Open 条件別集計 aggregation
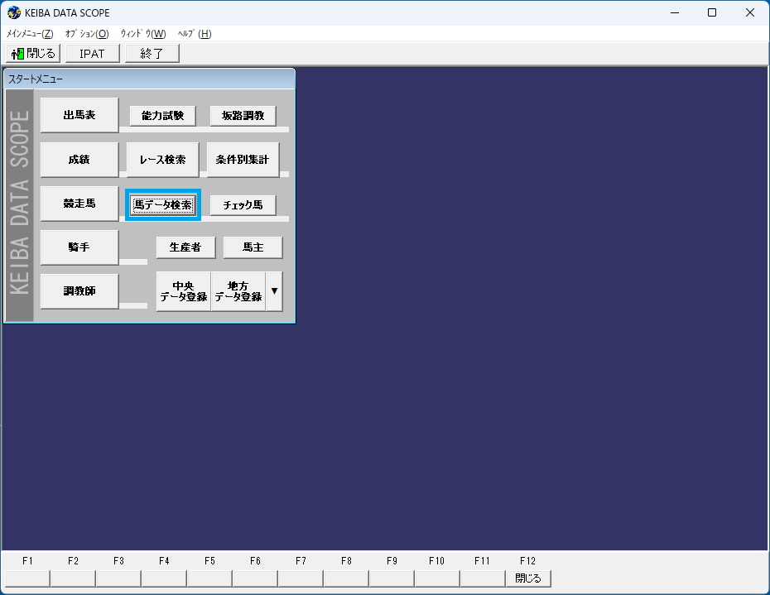 [243, 160]
